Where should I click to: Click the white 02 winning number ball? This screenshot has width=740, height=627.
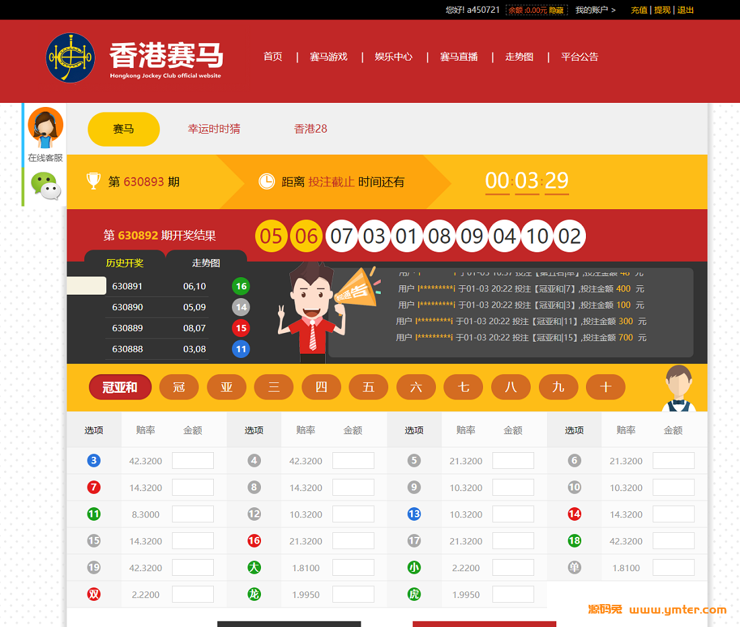[x=570, y=236]
